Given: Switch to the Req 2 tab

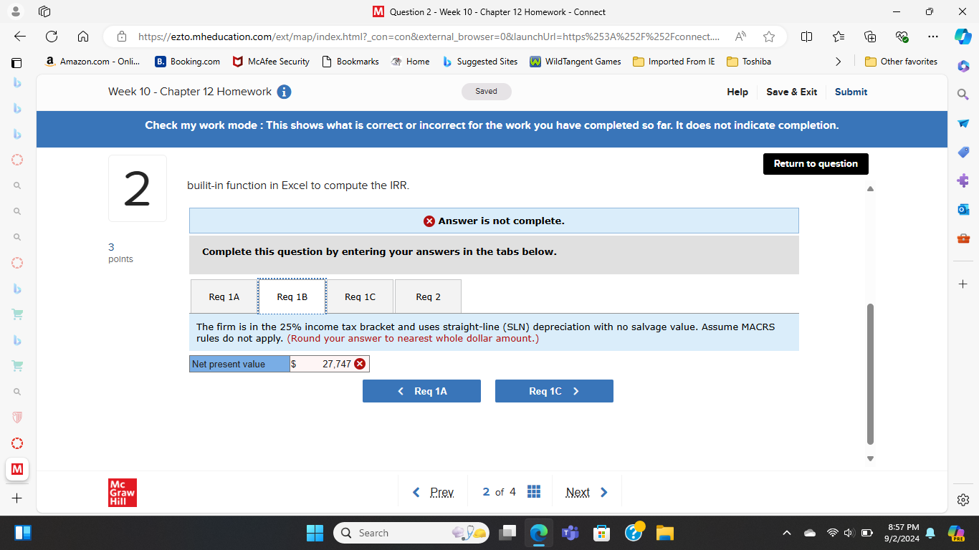Looking at the screenshot, I should pos(428,296).
